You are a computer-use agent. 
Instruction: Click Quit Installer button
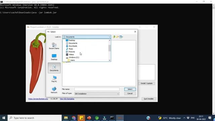(x=148, y=99)
